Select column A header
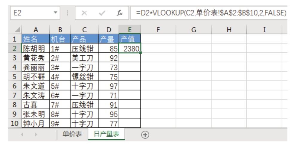The image size is (291, 145). (36, 30)
